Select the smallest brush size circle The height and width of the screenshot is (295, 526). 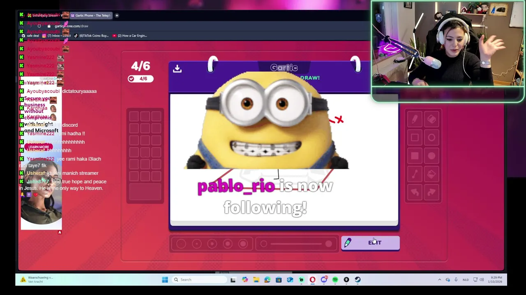[181, 244]
